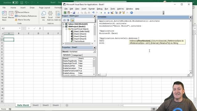Click the Run Sub green play icon
Image resolution: width=197 pixels, height=111 pixels.
101,13
